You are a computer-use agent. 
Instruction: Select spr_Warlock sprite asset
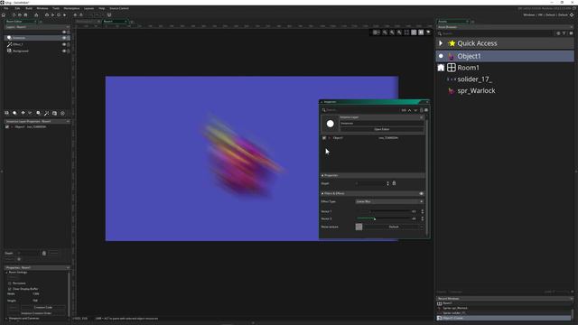coord(476,90)
